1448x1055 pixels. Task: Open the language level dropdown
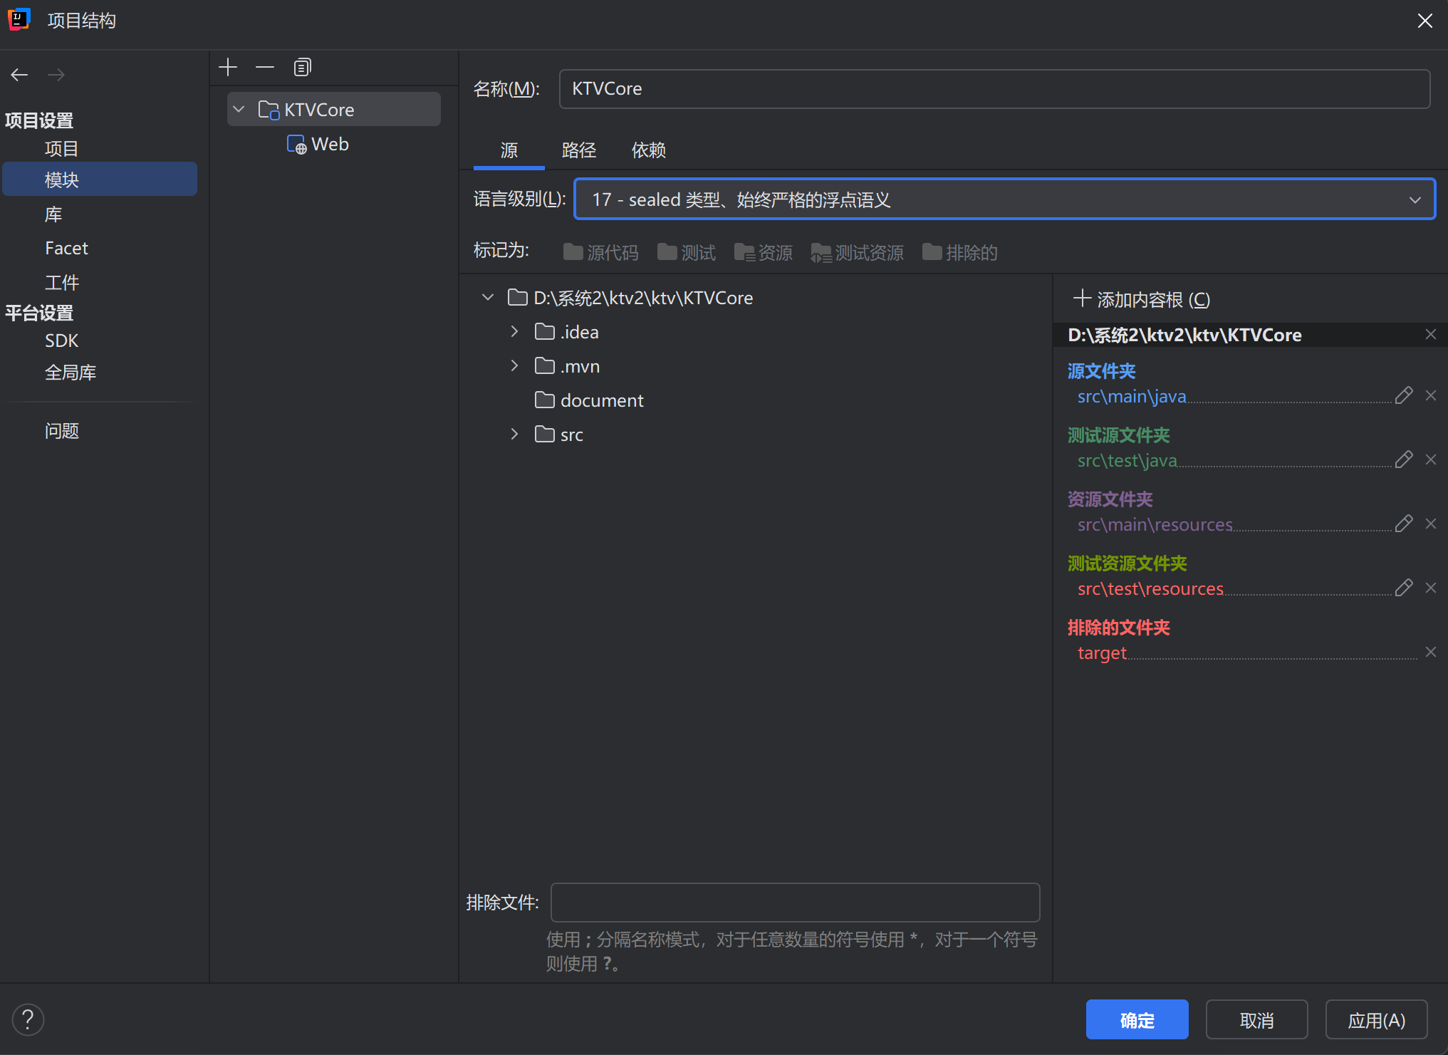(1004, 199)
